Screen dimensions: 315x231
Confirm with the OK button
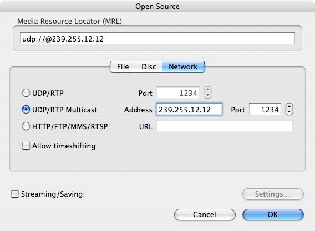(x=273, y=214)
